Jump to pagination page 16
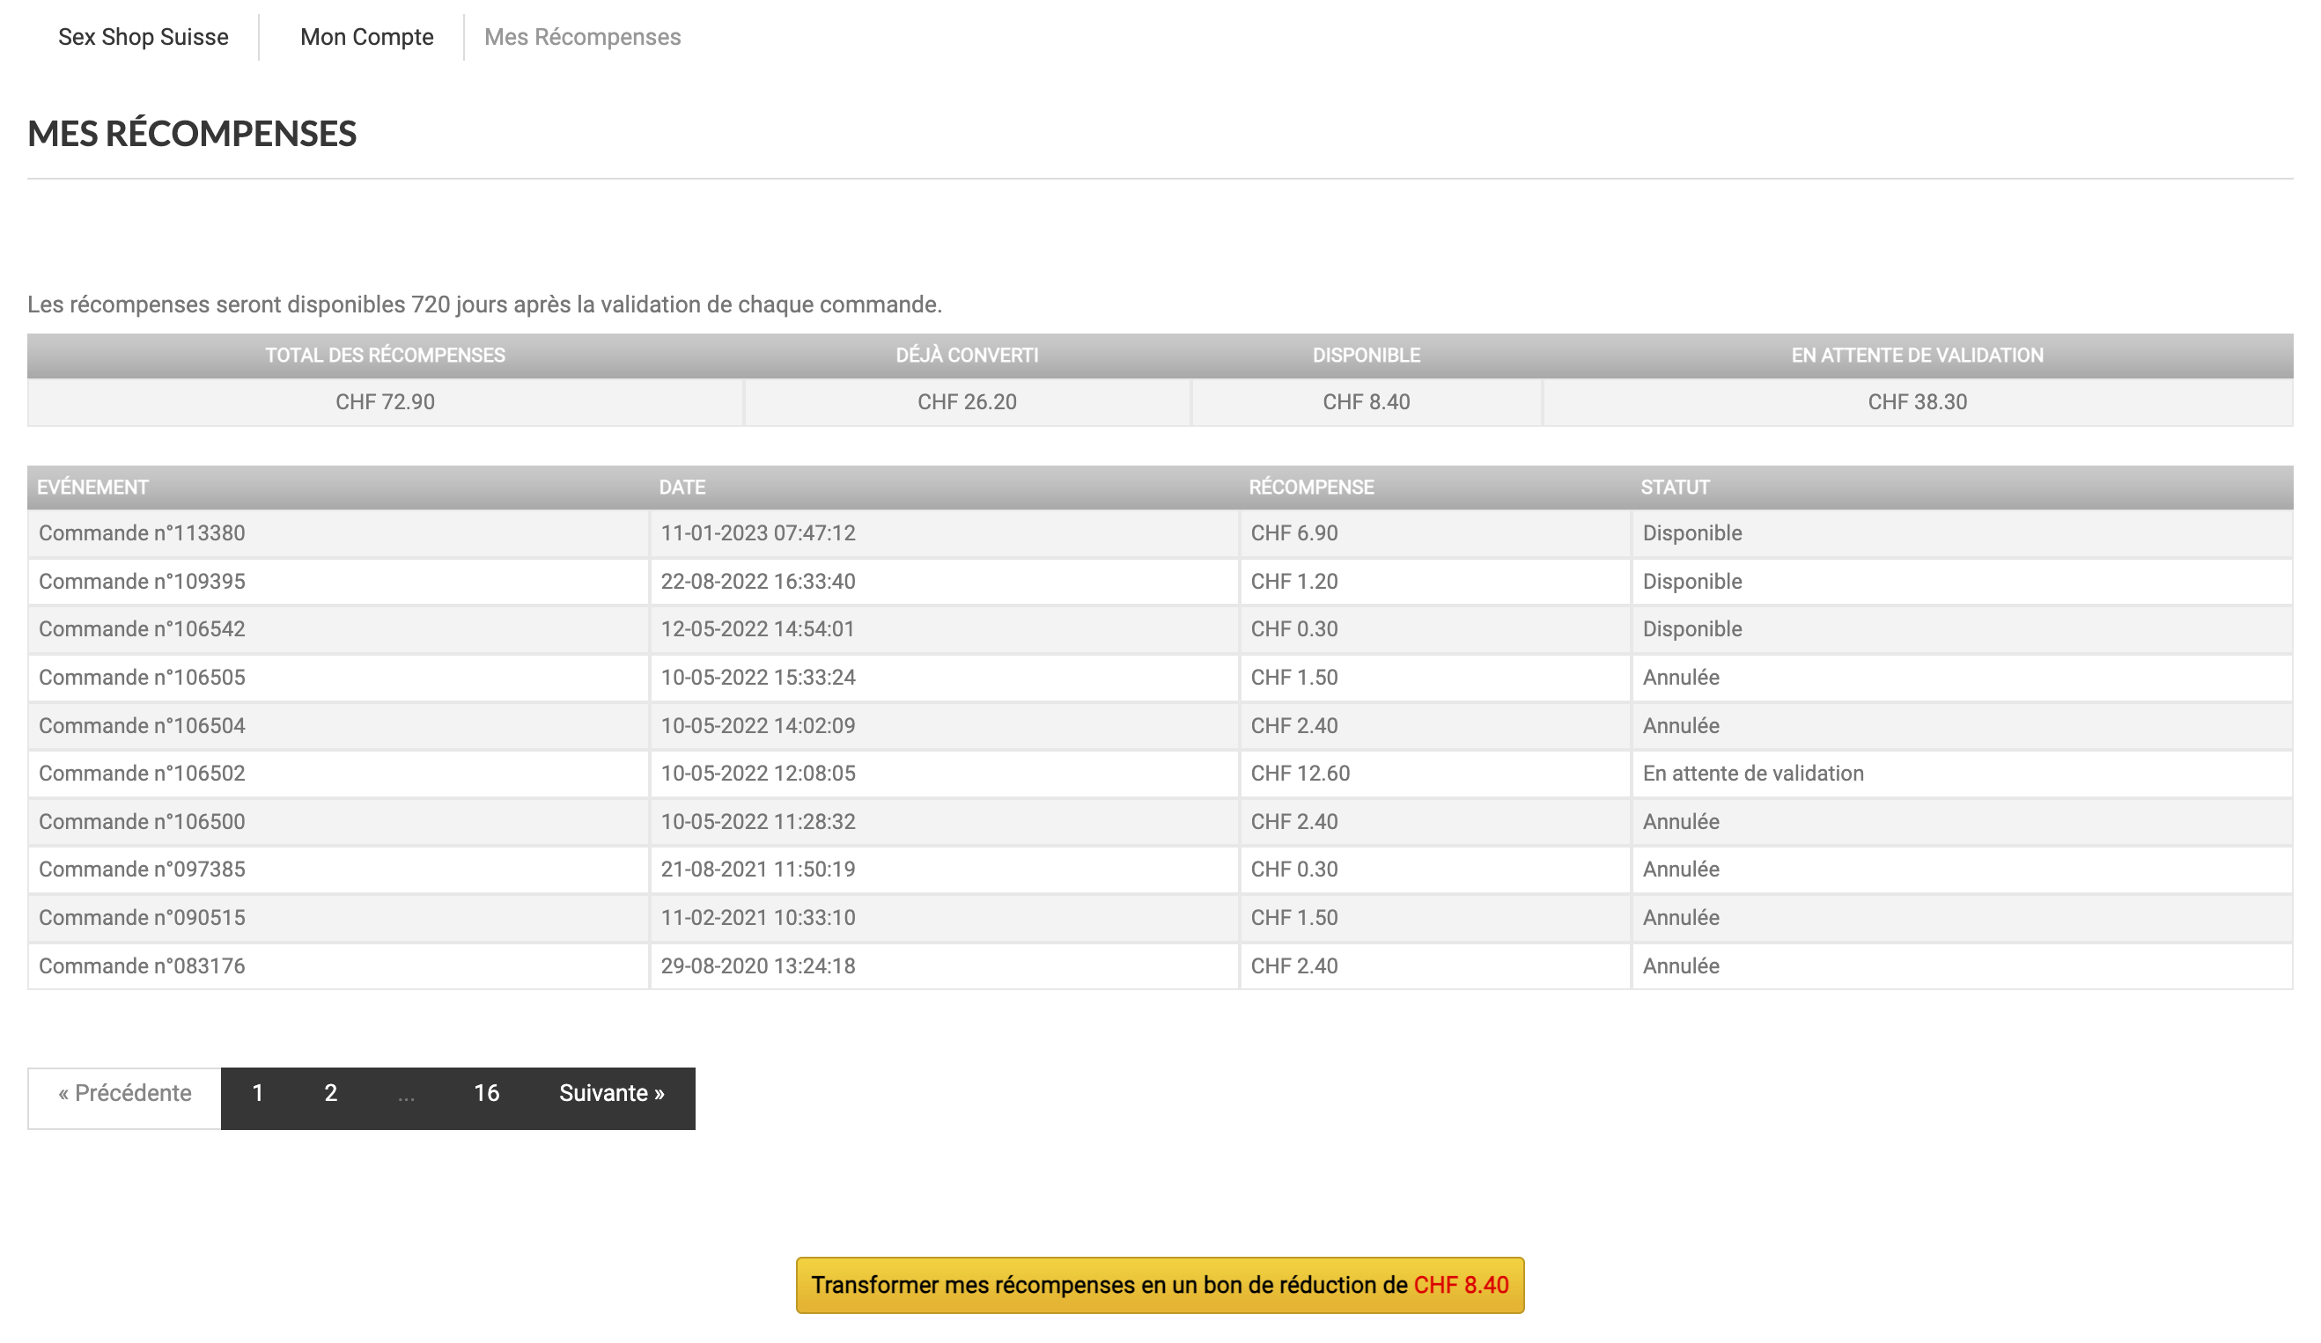2321x1343 pixels. (486, 1094)
